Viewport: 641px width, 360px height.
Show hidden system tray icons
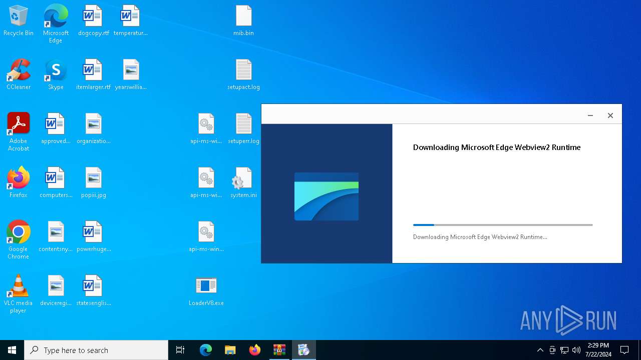click(540, 350)
